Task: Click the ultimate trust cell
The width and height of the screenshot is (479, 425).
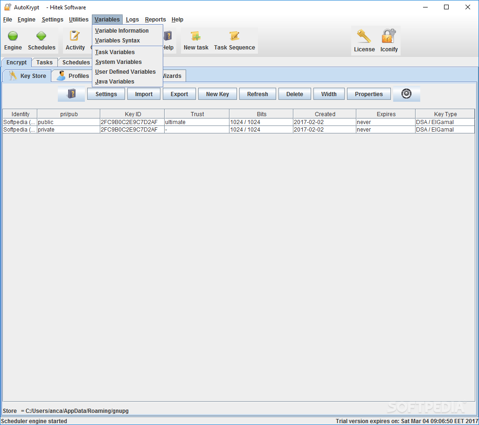Action: pyautogui.click(x=197, y=122)
